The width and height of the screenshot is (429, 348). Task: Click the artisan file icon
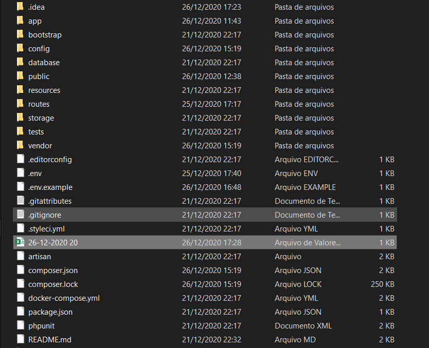pos(21,256)
